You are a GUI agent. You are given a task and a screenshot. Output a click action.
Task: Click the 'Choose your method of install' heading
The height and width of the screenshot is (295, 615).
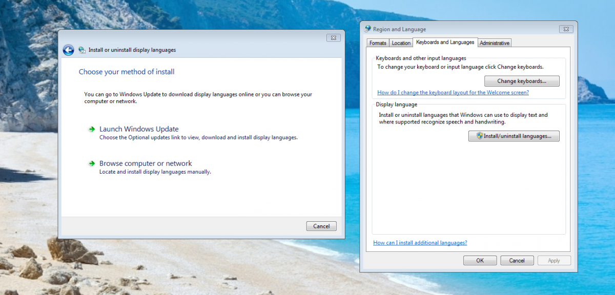coord(127,72)
